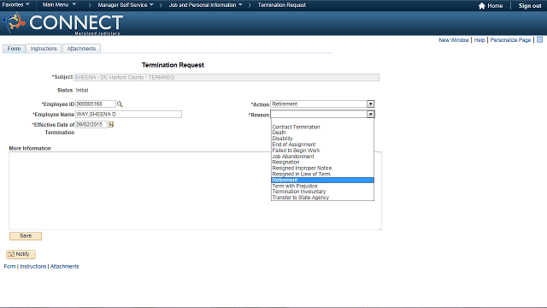The height and width of the screenshot is (308, 547).
Task: Click the Employee Name input field
Action: pyautogui.click(x=128, y=114)
